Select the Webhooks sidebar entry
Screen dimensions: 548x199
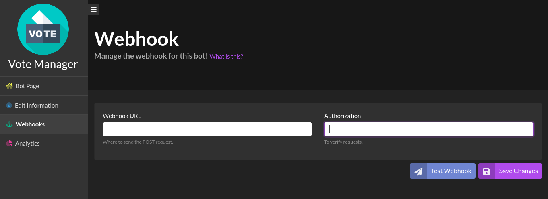(30, 124)
